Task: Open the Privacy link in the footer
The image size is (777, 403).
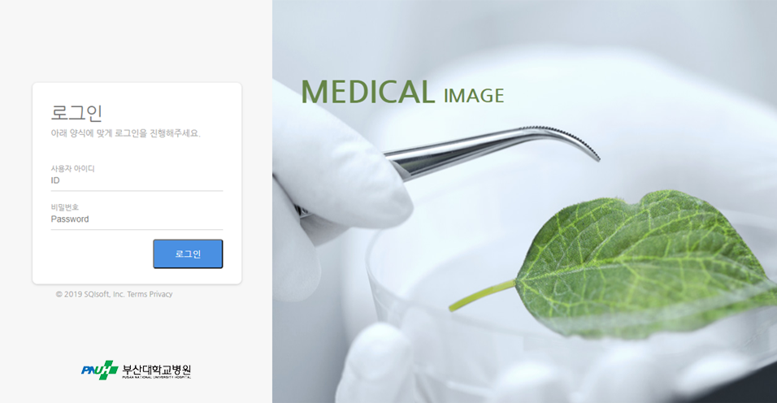Action: click(161, 294)
